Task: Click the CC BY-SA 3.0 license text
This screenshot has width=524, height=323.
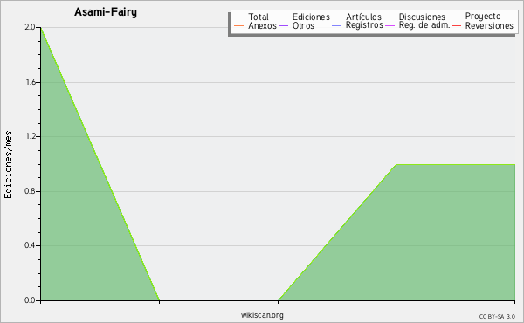Action: pos(497,317)
